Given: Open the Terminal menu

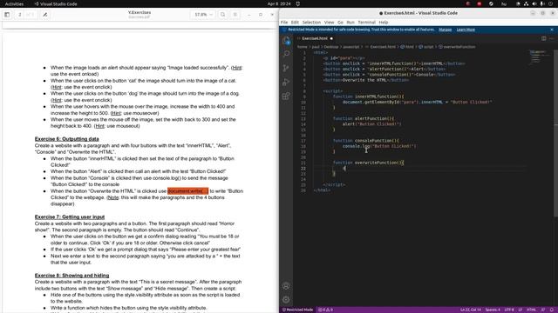Looking at the screenshot, I should pyautogui.click(x=366, y=23).
